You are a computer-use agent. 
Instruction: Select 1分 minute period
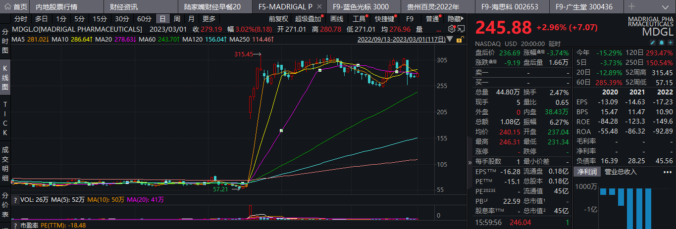[x=61, y=19]
